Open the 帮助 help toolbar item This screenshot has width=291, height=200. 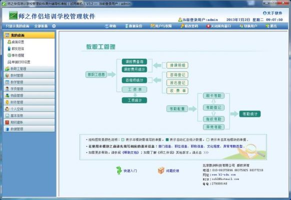point(110,26)
